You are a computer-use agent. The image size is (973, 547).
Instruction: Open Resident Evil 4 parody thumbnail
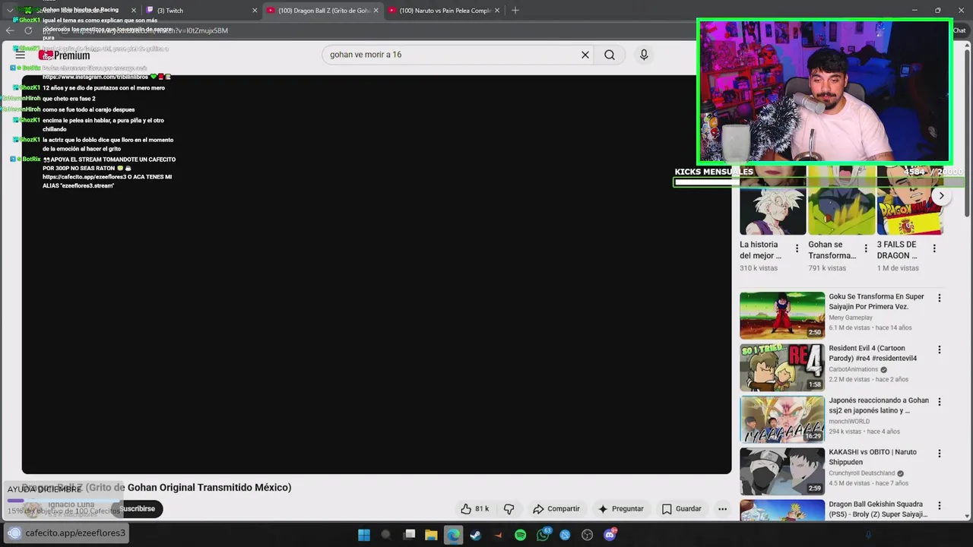coord(782,368)
